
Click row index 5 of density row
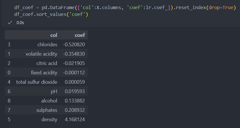(9, 119)
